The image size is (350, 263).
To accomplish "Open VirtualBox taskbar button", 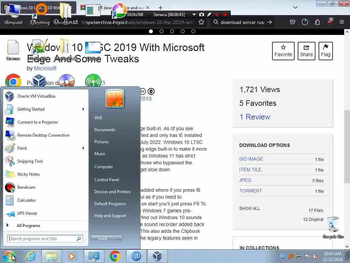I will pyautogui.click(x=157, y=256).
